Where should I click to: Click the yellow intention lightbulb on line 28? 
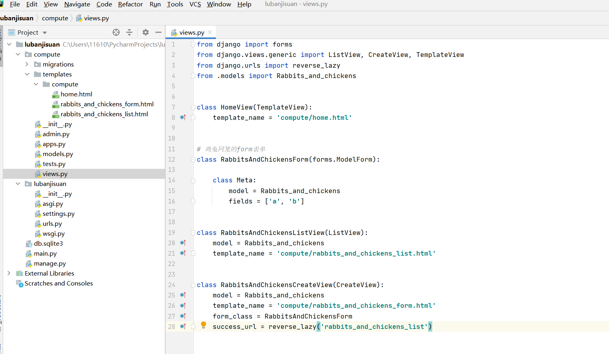point(204,325)
